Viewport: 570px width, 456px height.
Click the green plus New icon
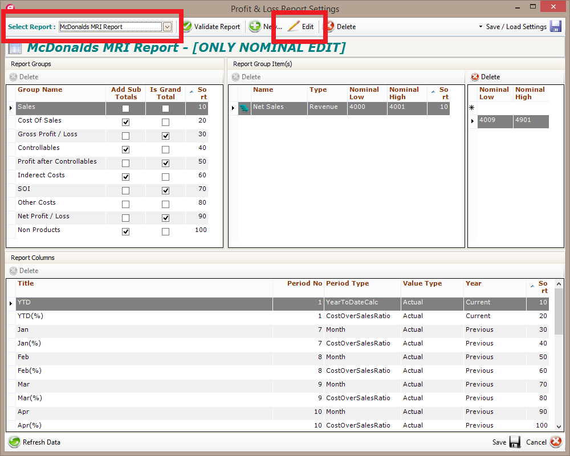point(255,27)
